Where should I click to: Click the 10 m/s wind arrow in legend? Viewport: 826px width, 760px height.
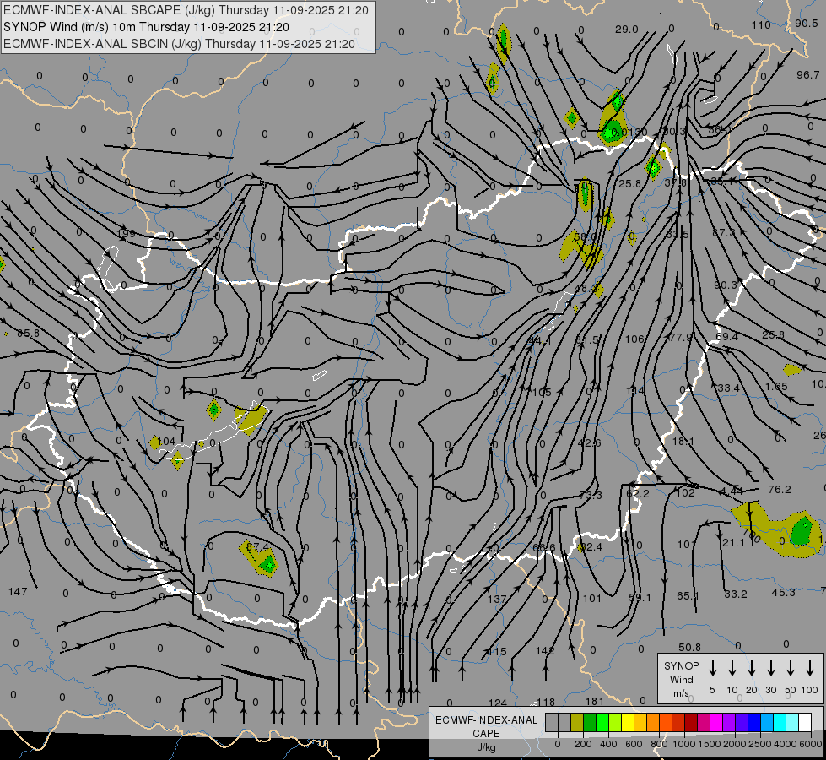click(x=732, y=668)
